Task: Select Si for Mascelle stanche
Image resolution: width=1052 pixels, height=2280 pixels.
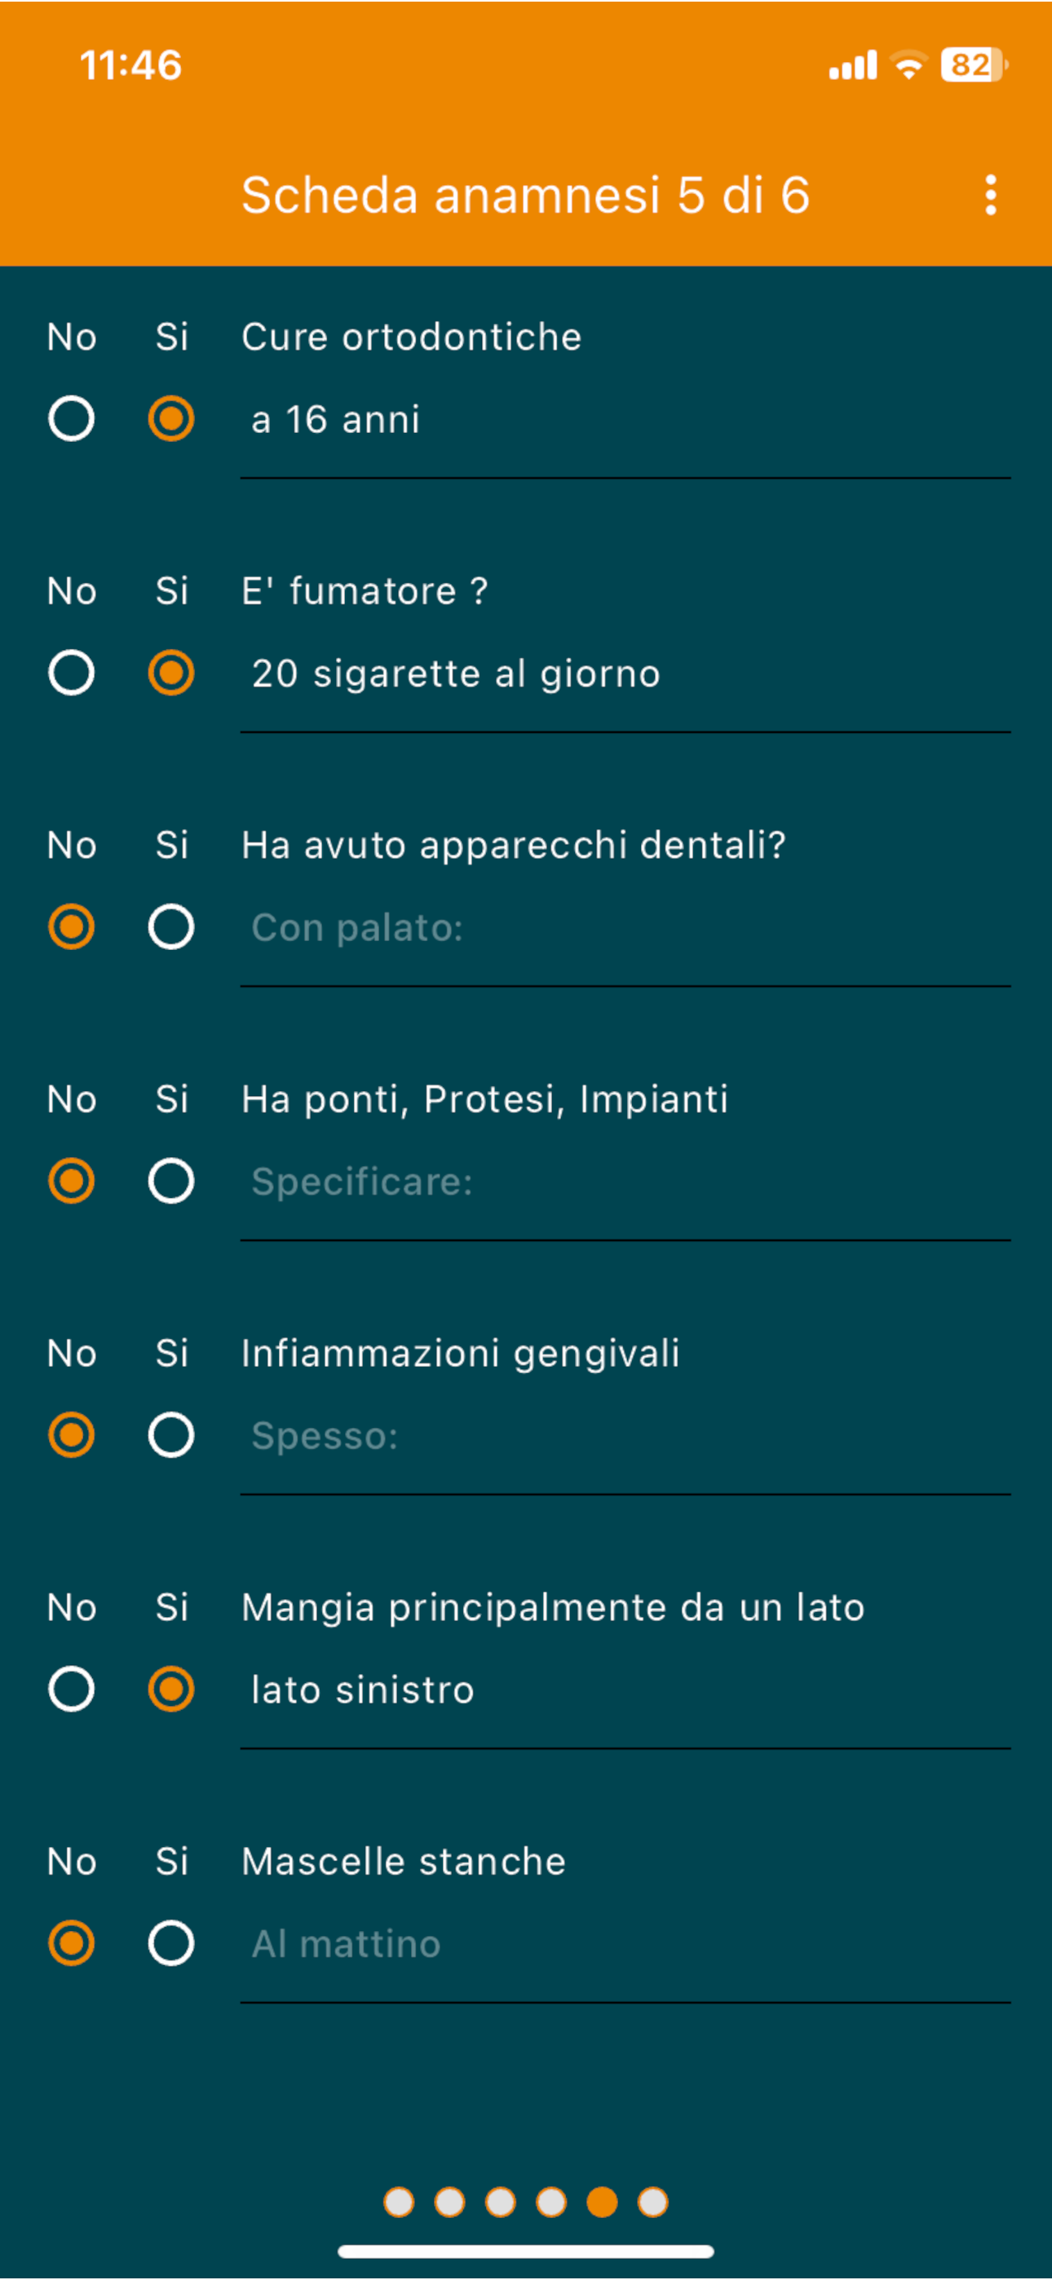Action: (171, 1942)
